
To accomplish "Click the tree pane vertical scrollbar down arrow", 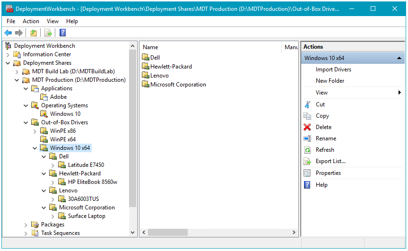I will [x=132, y=233].
